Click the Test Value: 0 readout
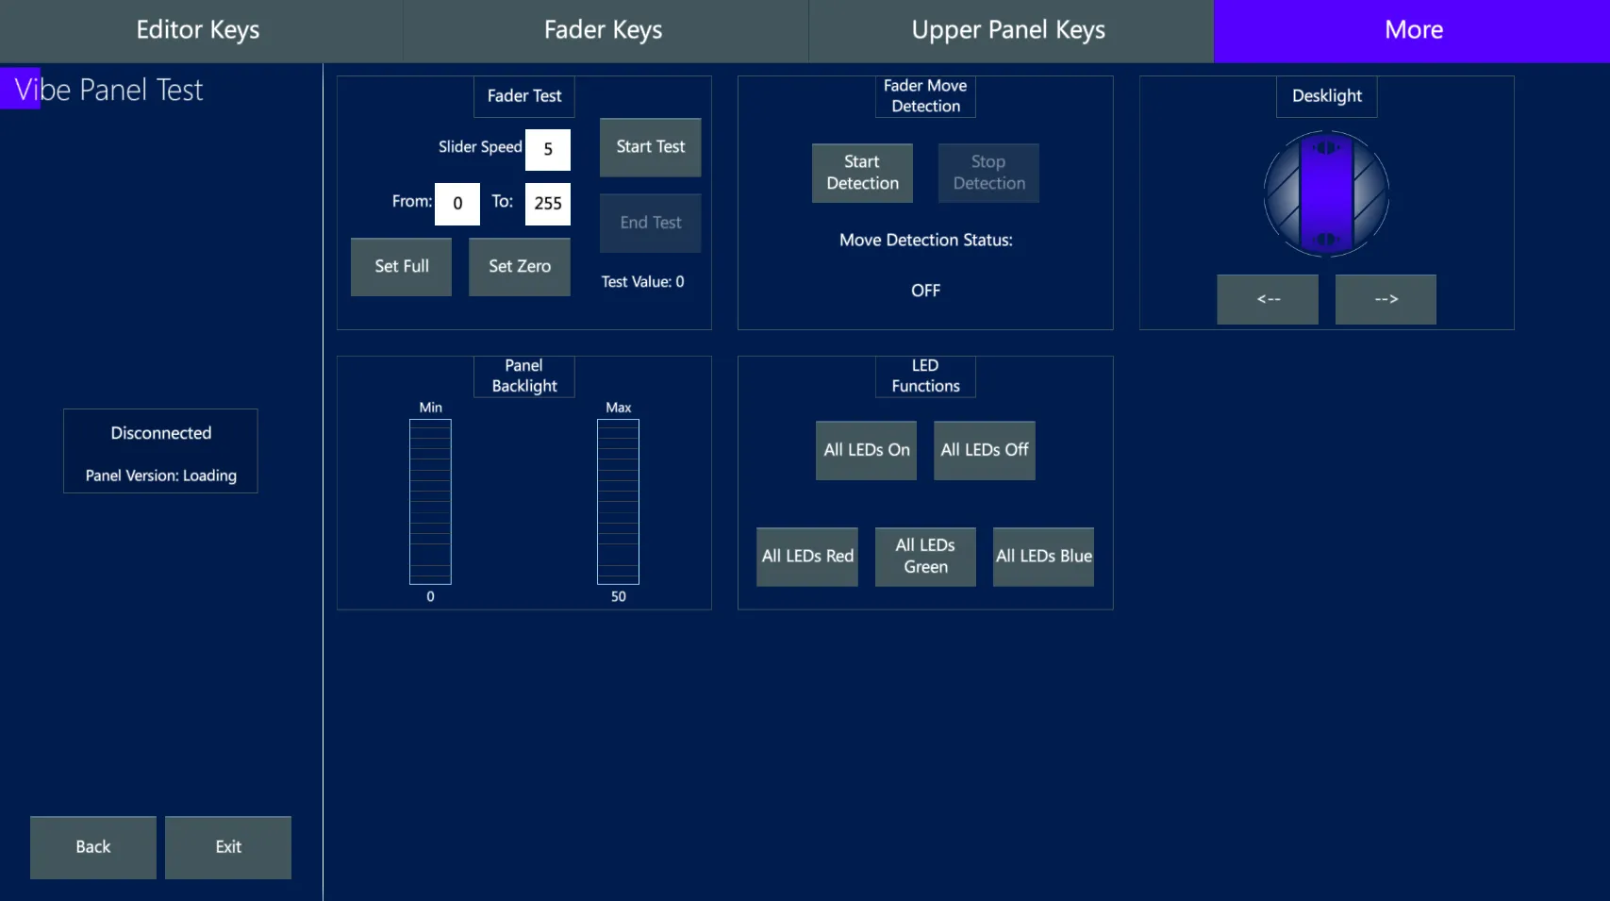 coord(643,282)
